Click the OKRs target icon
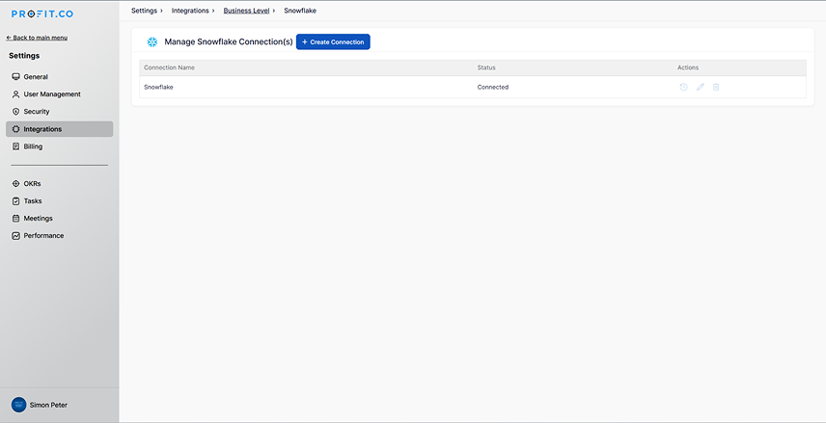The height and width of the screenshot is (423, 826). [x=15, y=184]
